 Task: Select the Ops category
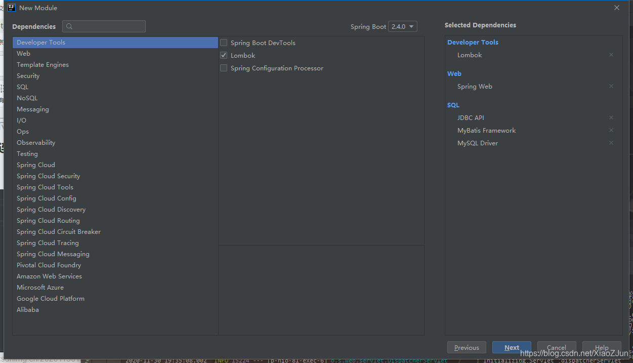point(115,132)
